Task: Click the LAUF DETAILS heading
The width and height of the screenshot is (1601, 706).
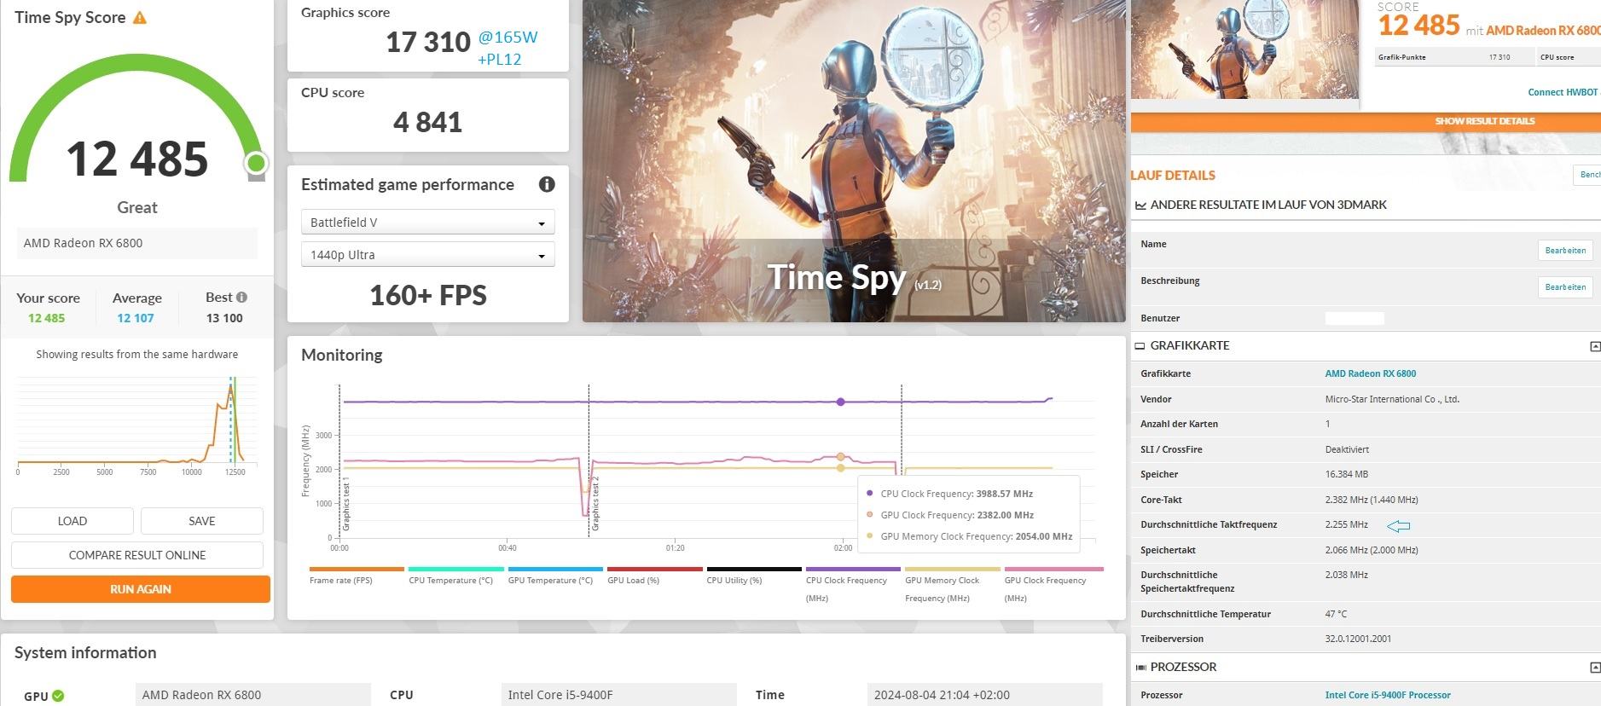Action: (1173, 175)
